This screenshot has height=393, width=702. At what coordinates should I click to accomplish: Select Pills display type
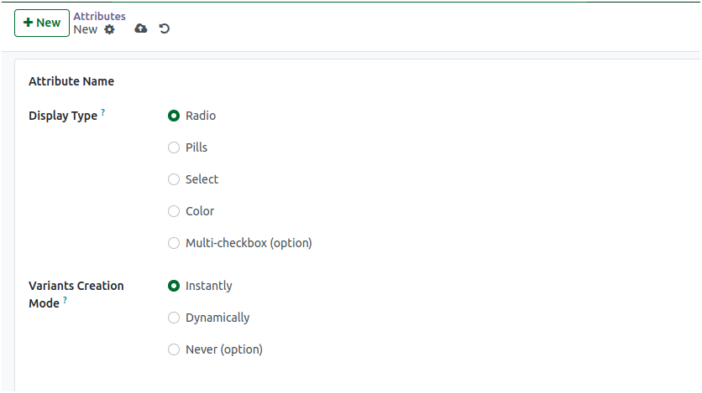174,147
